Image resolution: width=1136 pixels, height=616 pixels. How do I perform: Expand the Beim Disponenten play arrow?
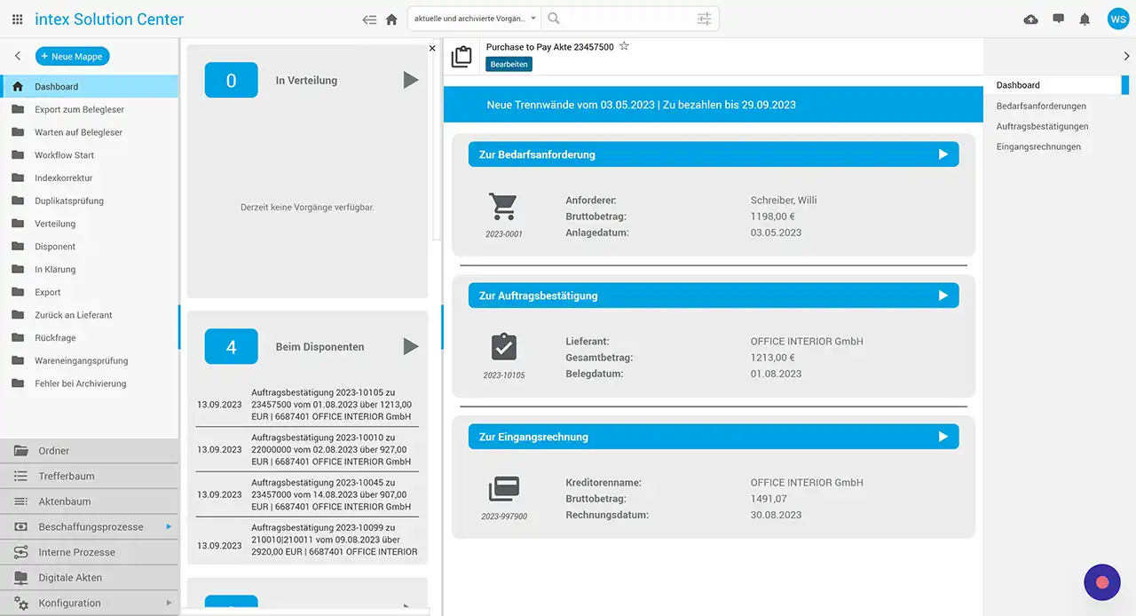point(410,346)
